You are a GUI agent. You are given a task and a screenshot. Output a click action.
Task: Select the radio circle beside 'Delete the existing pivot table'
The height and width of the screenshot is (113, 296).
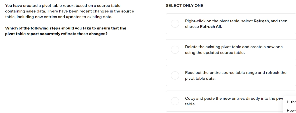point(175,50)
